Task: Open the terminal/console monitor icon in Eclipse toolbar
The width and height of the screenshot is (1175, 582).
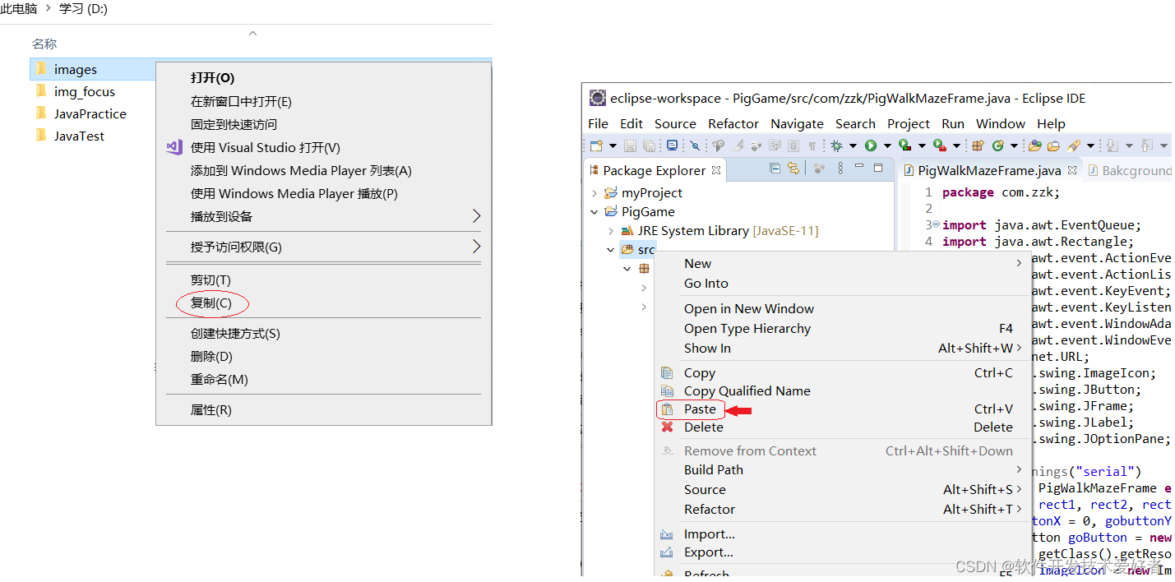Action: tap(672, 145)
